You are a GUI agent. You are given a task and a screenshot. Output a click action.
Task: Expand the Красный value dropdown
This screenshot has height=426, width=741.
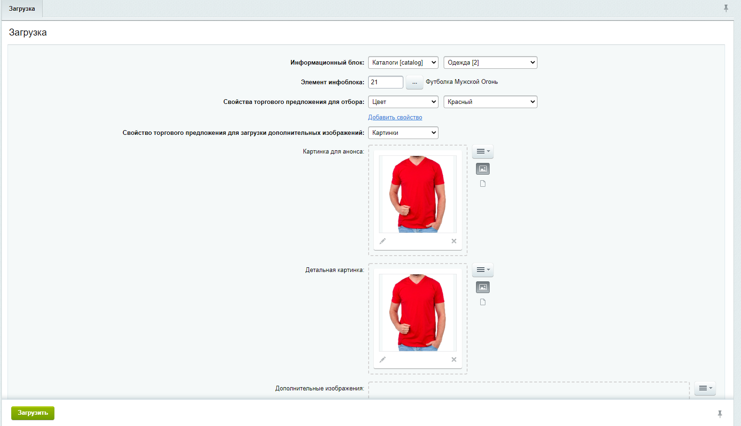(x=490, y=102)
